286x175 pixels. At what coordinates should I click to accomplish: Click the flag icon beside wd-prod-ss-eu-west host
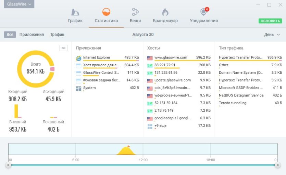(150, 96)
